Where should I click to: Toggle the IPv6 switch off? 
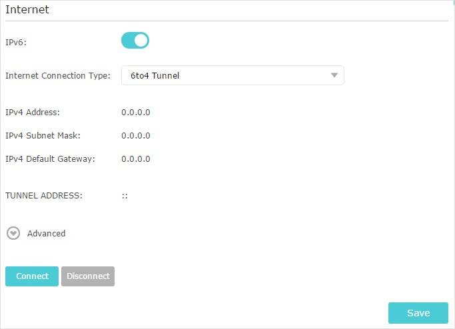(135, 41)
